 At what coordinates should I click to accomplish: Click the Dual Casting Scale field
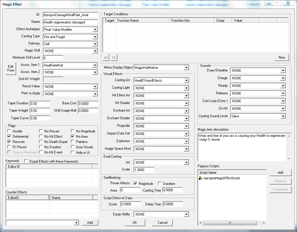pos(144,170)
